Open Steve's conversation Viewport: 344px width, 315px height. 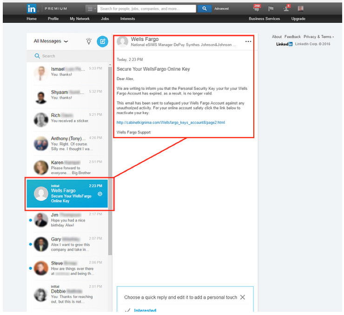pyautogui.click(x=67, y=268)
